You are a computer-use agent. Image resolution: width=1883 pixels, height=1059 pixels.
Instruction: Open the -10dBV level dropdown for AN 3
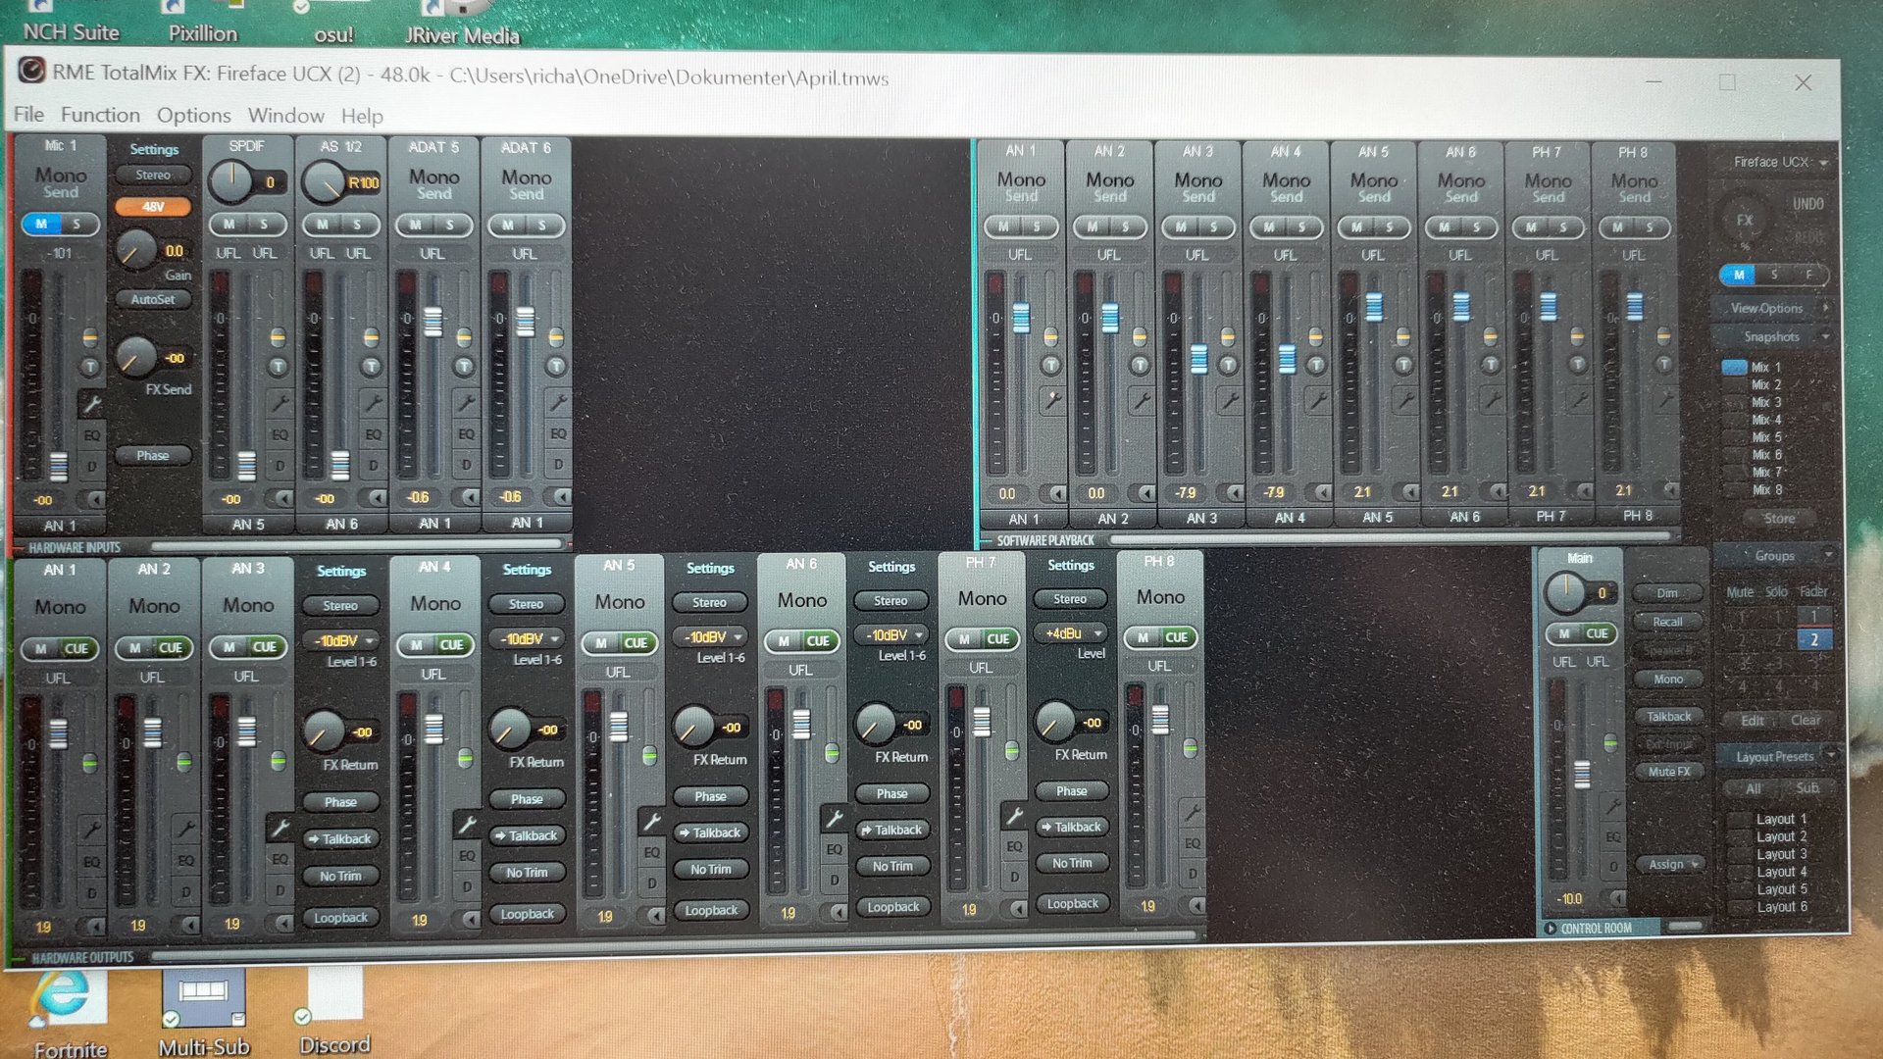(342, 640)
